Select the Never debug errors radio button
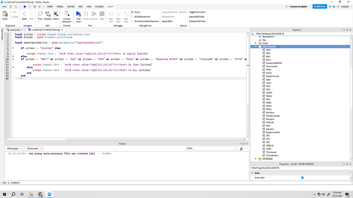353x198 pixels. [x=133, y=12]
